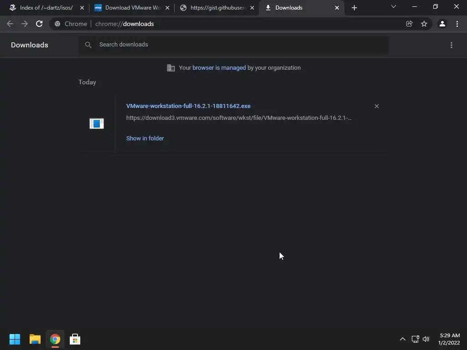Focus the Search downloads field
Viewport: 467px width, 350px height.
(x=233, y=45)
